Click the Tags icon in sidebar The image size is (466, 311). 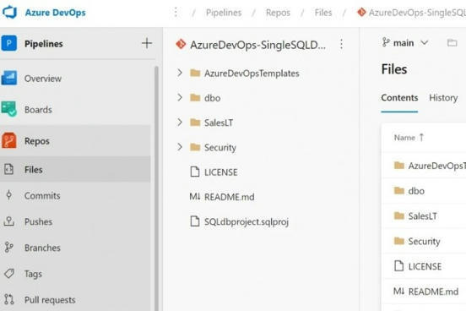coord(9,273)
